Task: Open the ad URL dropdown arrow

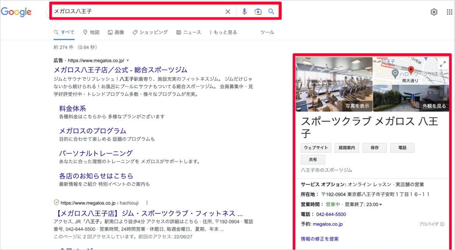Action: tap(128, 61)
